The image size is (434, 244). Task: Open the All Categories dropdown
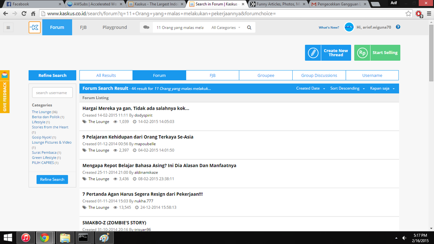226,27
